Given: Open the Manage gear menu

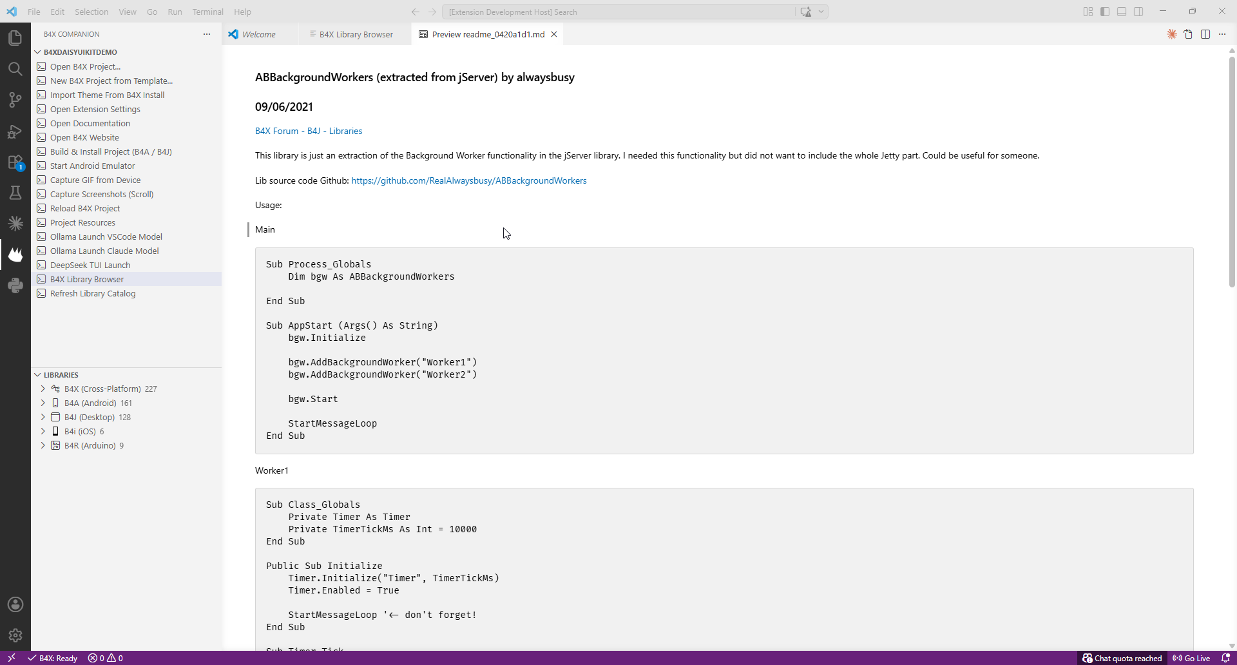Looking at the screenshot, I should [15, 635].
